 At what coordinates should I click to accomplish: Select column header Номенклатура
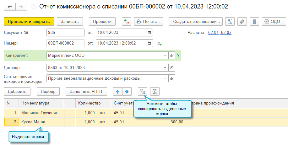point(41,103)
